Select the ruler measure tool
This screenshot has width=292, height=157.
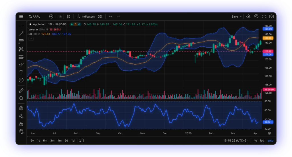(21, 90)
